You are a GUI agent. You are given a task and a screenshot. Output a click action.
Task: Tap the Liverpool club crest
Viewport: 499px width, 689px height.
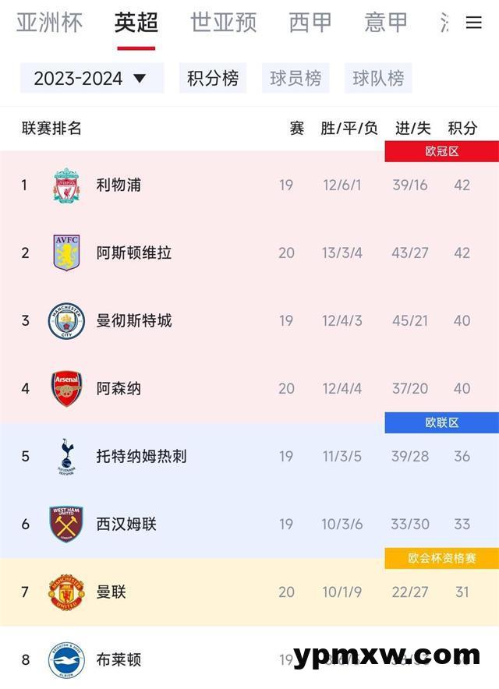point(66,185)
